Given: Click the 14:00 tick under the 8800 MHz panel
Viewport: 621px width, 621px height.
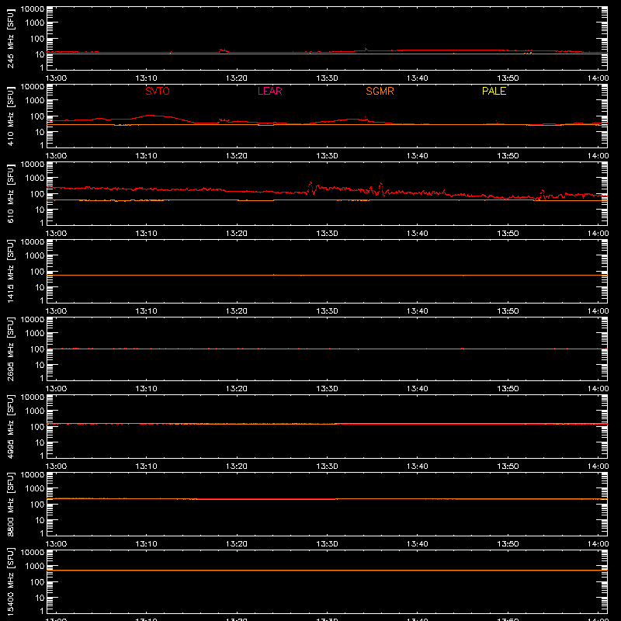Looking at the screenshot, I should click(x=598, y=544).
